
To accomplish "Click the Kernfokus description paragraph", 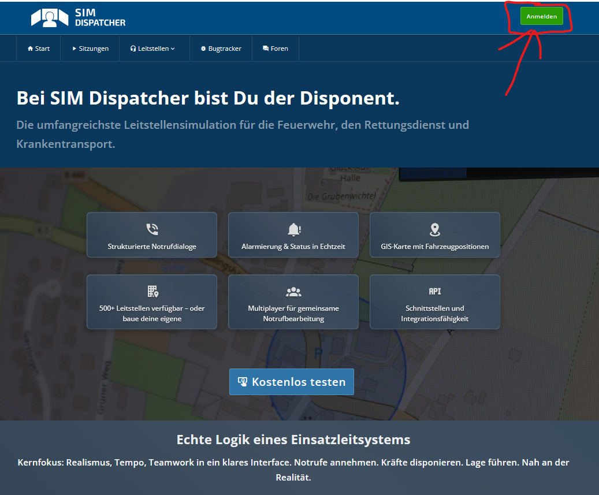I will point(293,470).
